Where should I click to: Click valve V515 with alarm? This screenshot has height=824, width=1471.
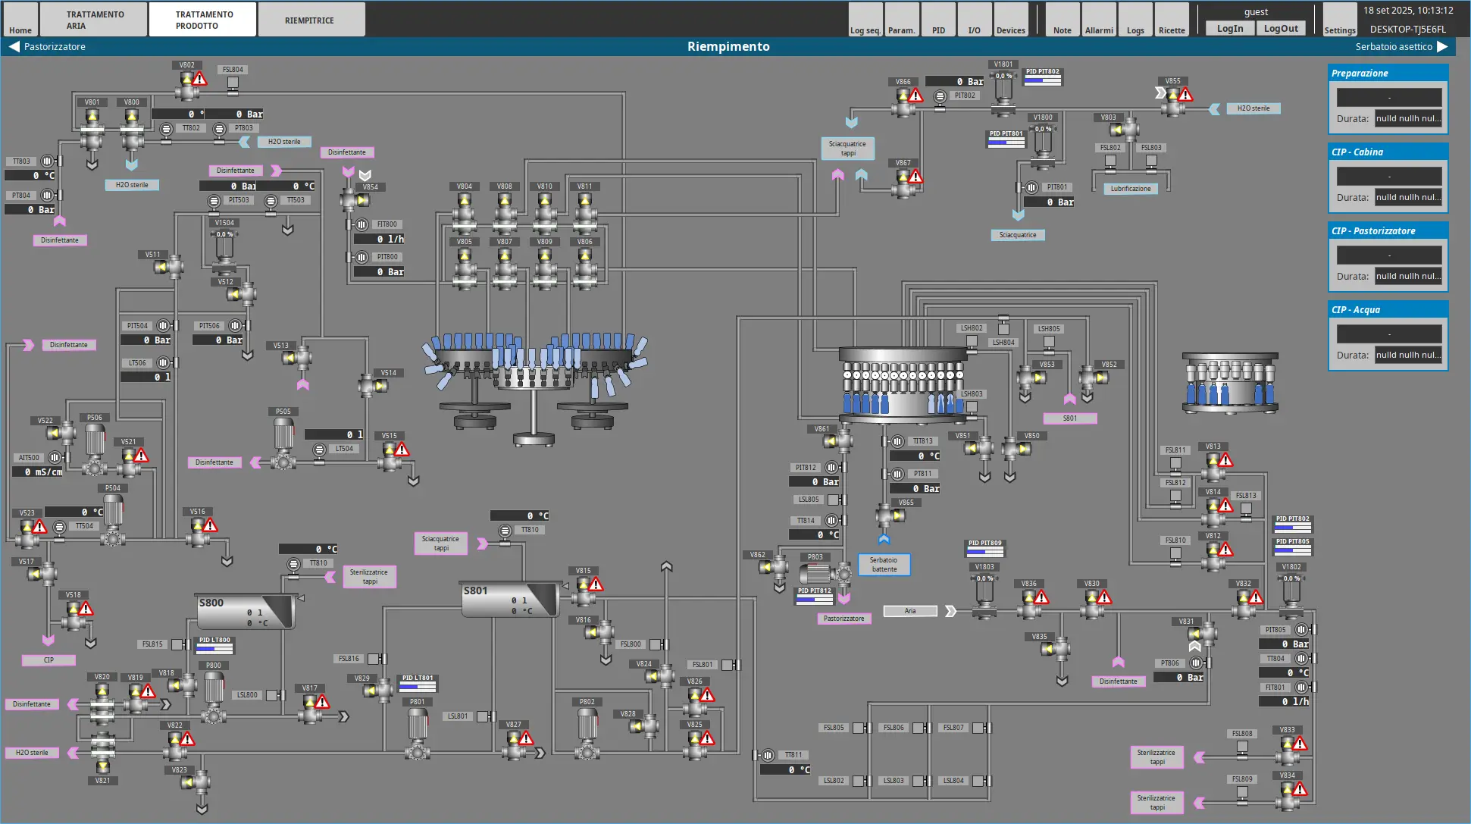(x=391, y=456)
